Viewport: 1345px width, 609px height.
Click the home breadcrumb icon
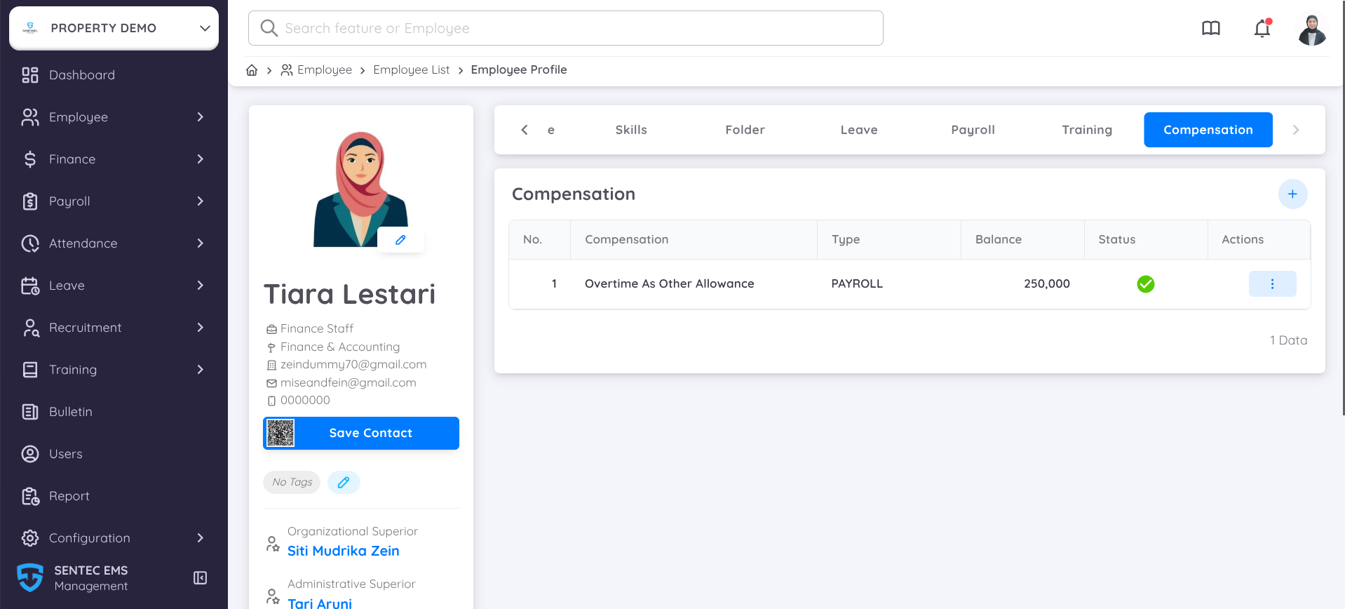(x=252, y=70)
